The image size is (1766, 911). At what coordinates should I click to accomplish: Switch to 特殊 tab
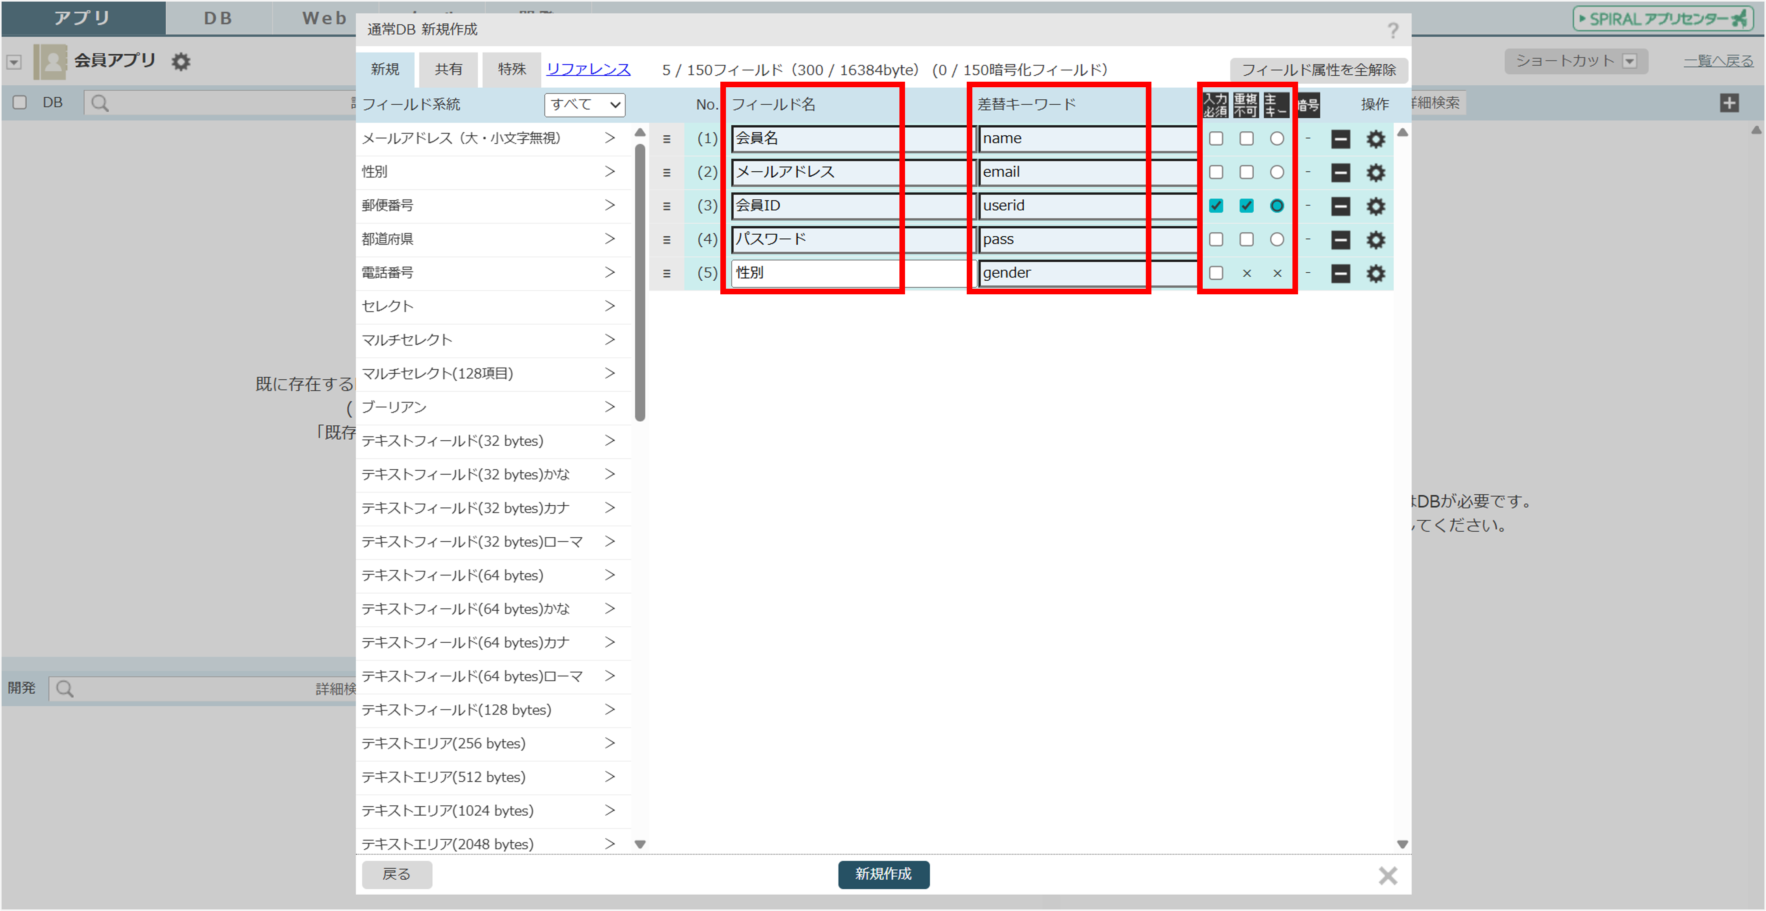tap(512, 69)
